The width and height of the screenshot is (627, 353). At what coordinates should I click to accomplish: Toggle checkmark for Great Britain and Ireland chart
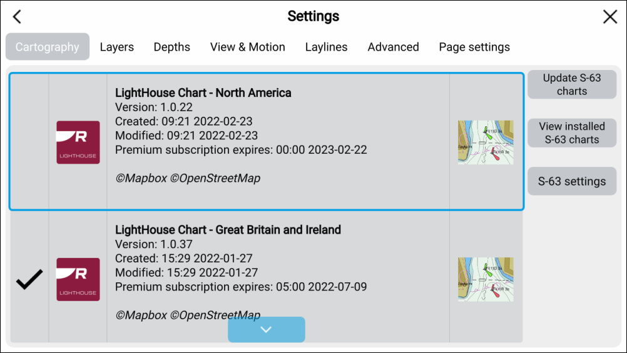pos(29,279)
